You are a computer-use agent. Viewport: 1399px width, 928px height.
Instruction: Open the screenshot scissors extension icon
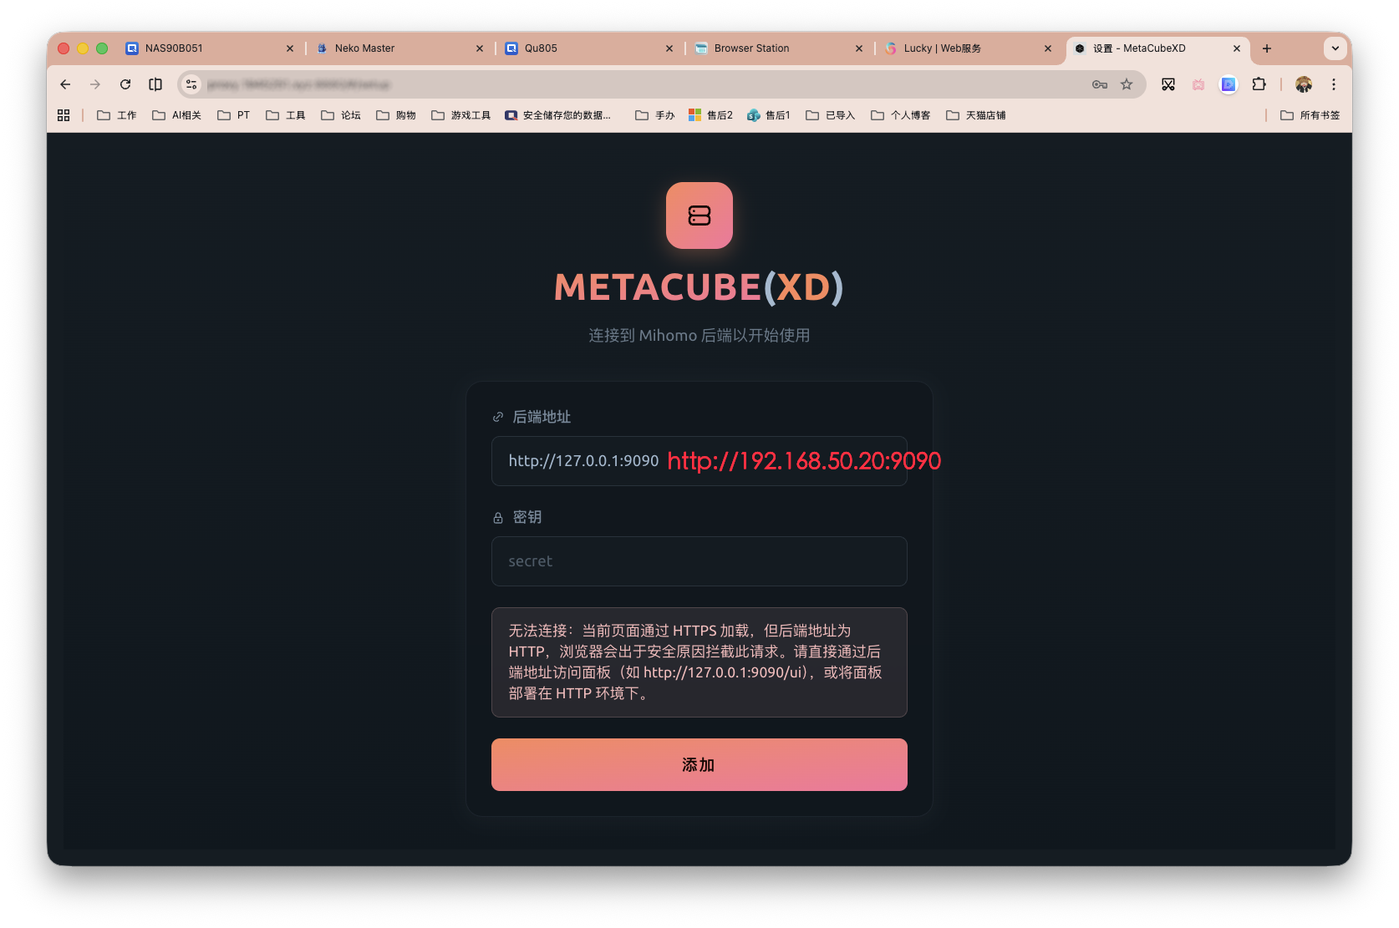(1168, 84)
